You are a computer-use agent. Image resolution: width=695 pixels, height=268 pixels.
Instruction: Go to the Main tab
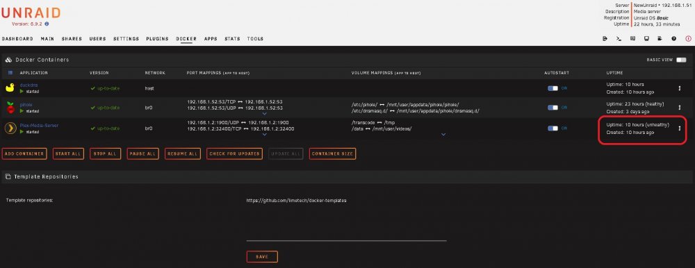pos(47,39)
